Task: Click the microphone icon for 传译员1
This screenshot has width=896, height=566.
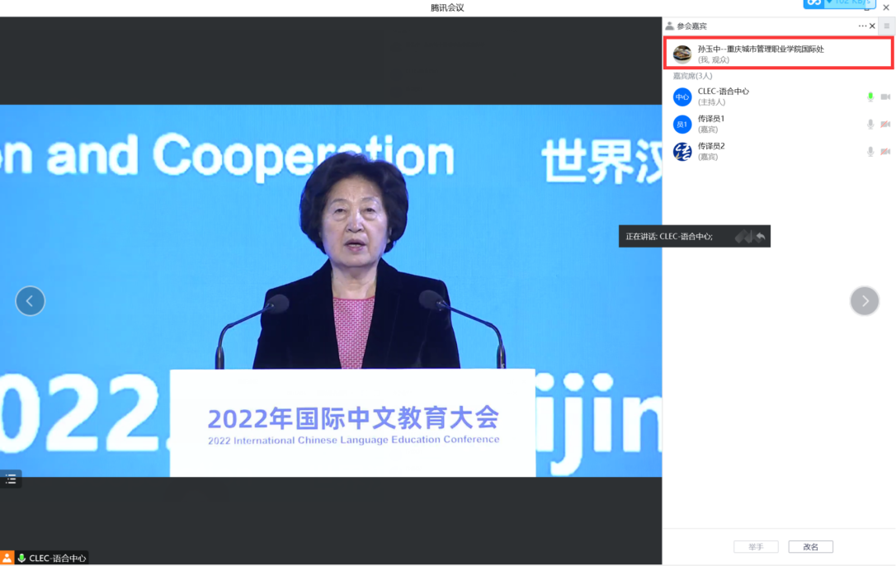Action: [870, 125]
